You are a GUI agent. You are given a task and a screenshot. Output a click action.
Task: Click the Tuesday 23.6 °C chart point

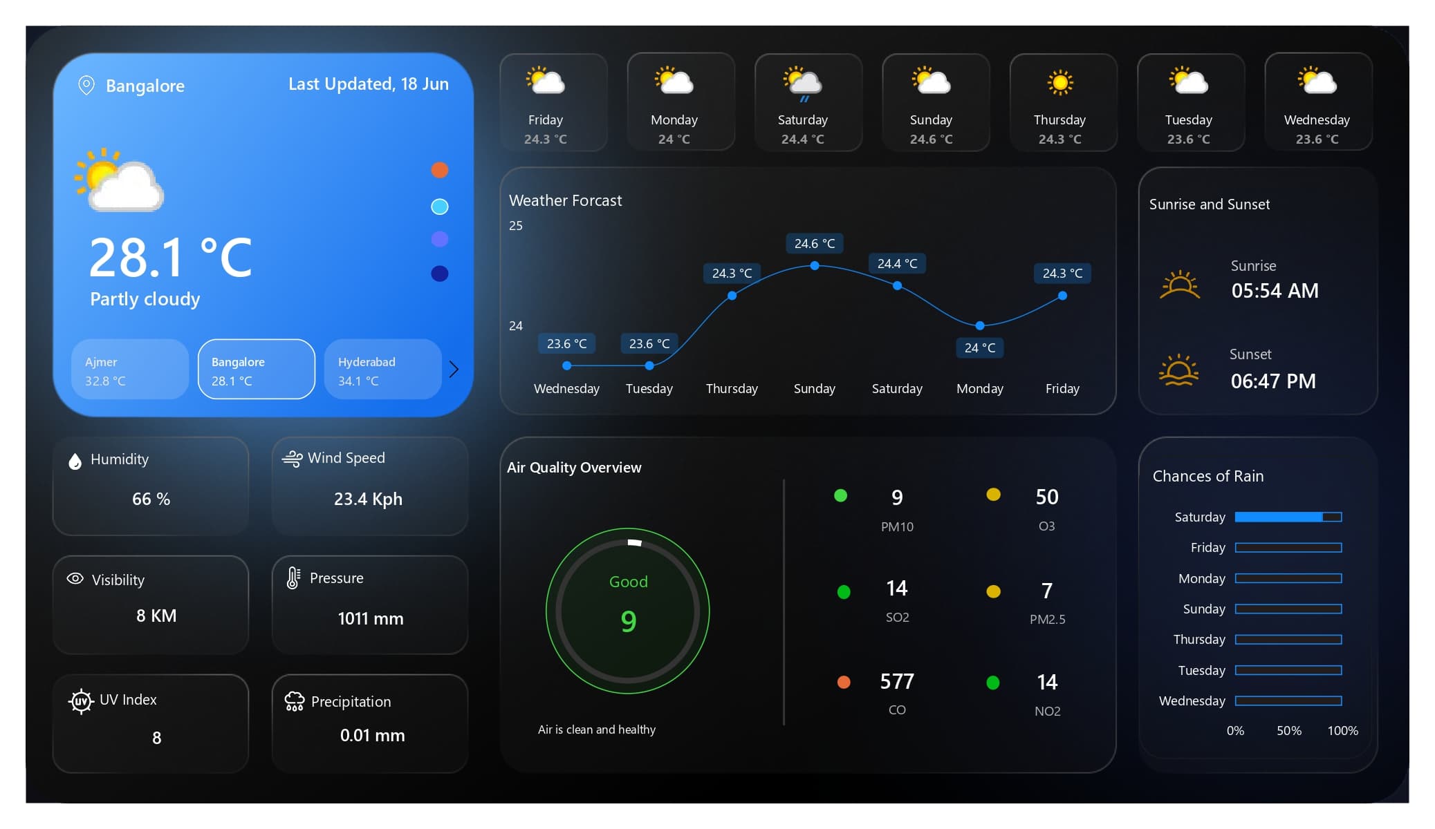click(x=649, y=365)
